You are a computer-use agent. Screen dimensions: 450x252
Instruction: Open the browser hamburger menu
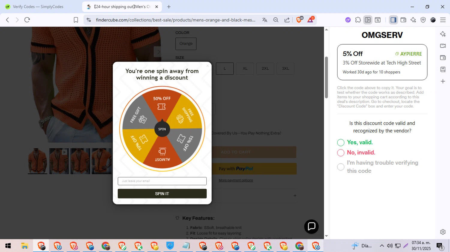(x=443, y=20)
